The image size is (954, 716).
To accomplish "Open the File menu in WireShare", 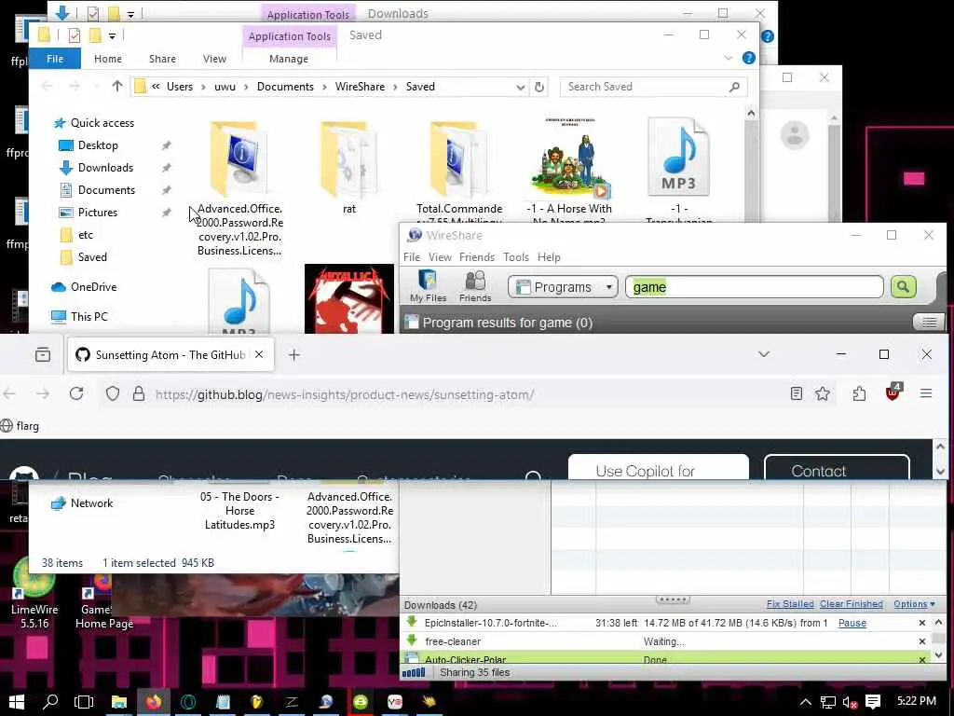I will (411, 257).
